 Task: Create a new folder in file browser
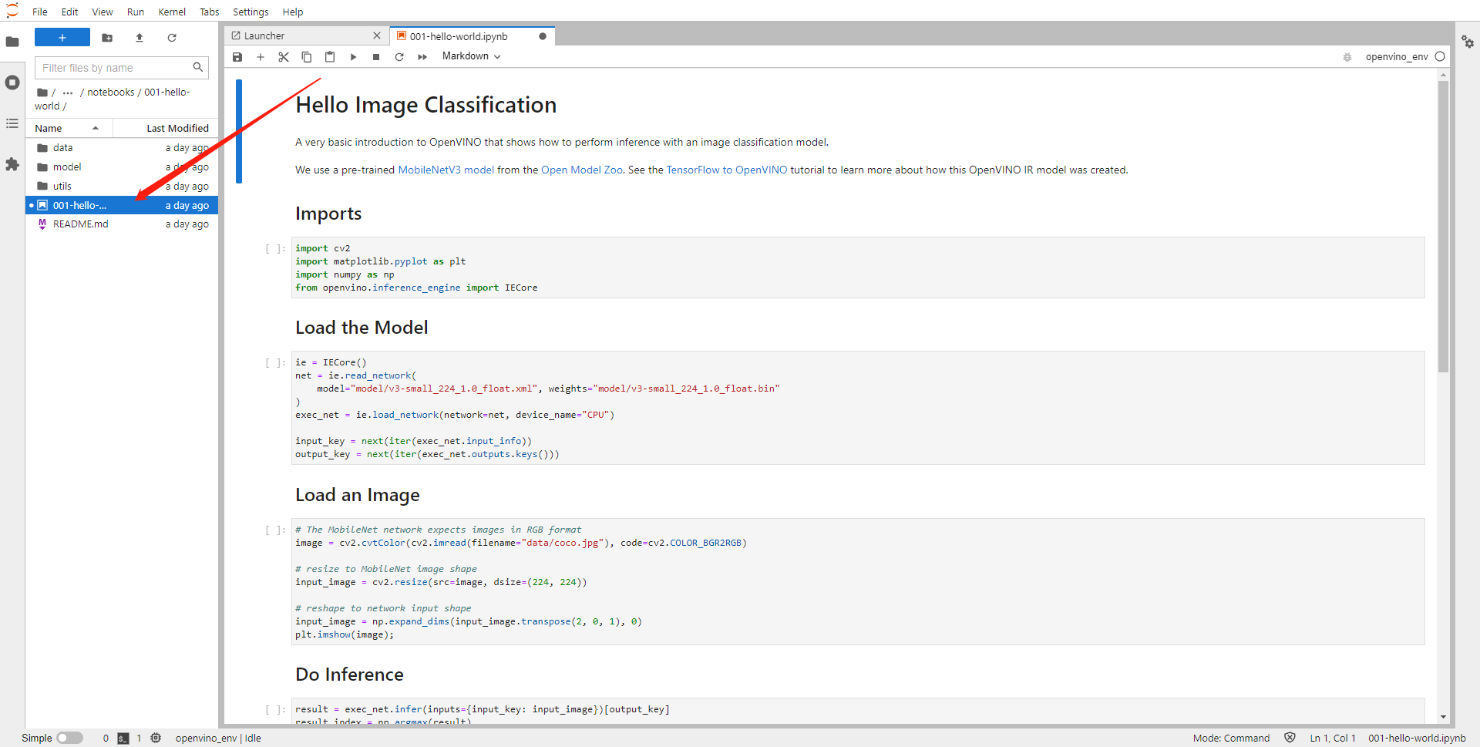(x=107, y=37)
